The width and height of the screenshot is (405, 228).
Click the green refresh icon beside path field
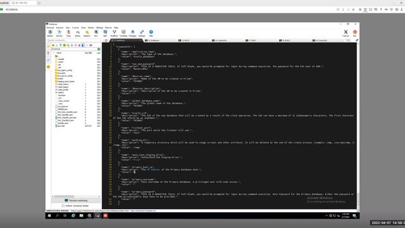coord(99,49)
